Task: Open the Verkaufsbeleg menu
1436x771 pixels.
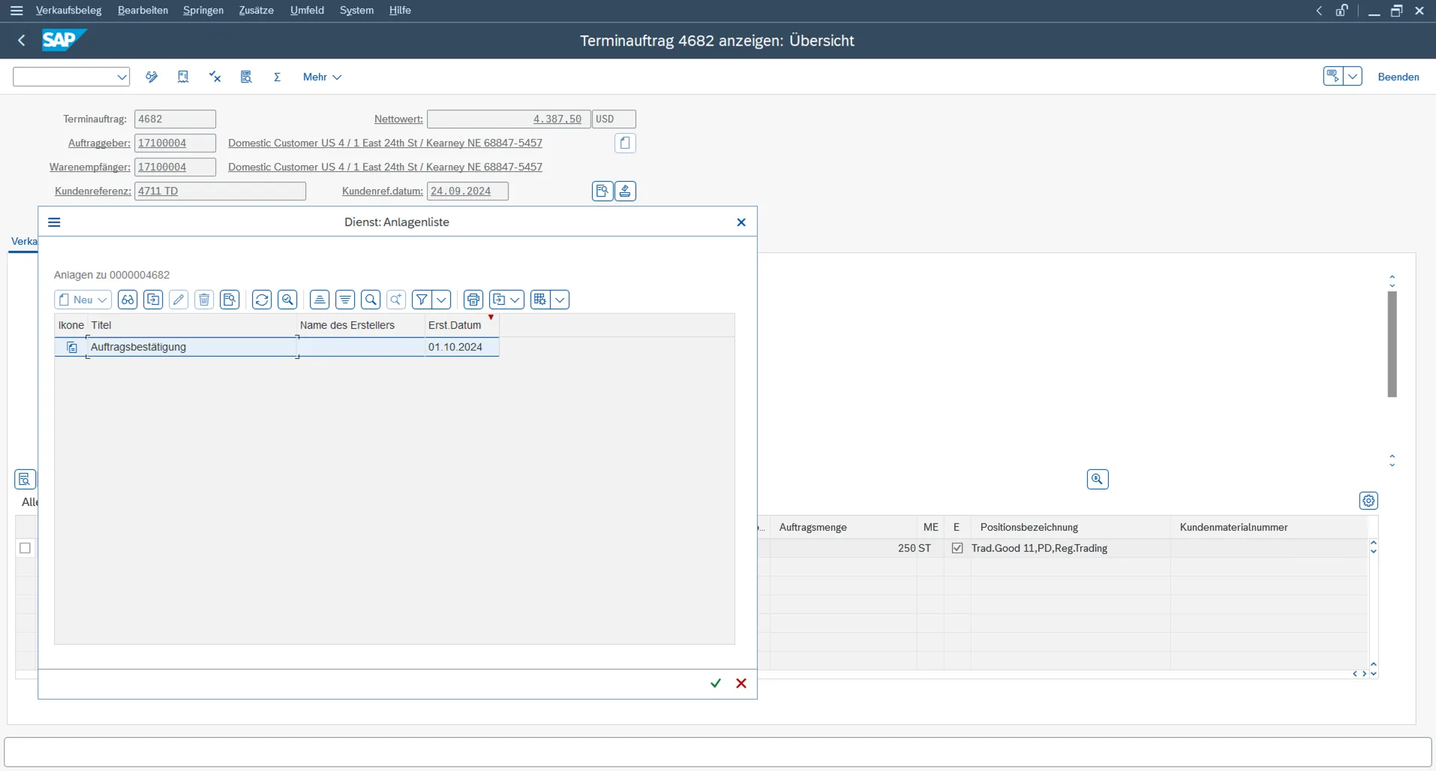Action: click(x=68, y=11)
